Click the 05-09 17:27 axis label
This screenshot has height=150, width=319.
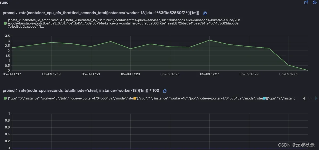coord(209,74)
